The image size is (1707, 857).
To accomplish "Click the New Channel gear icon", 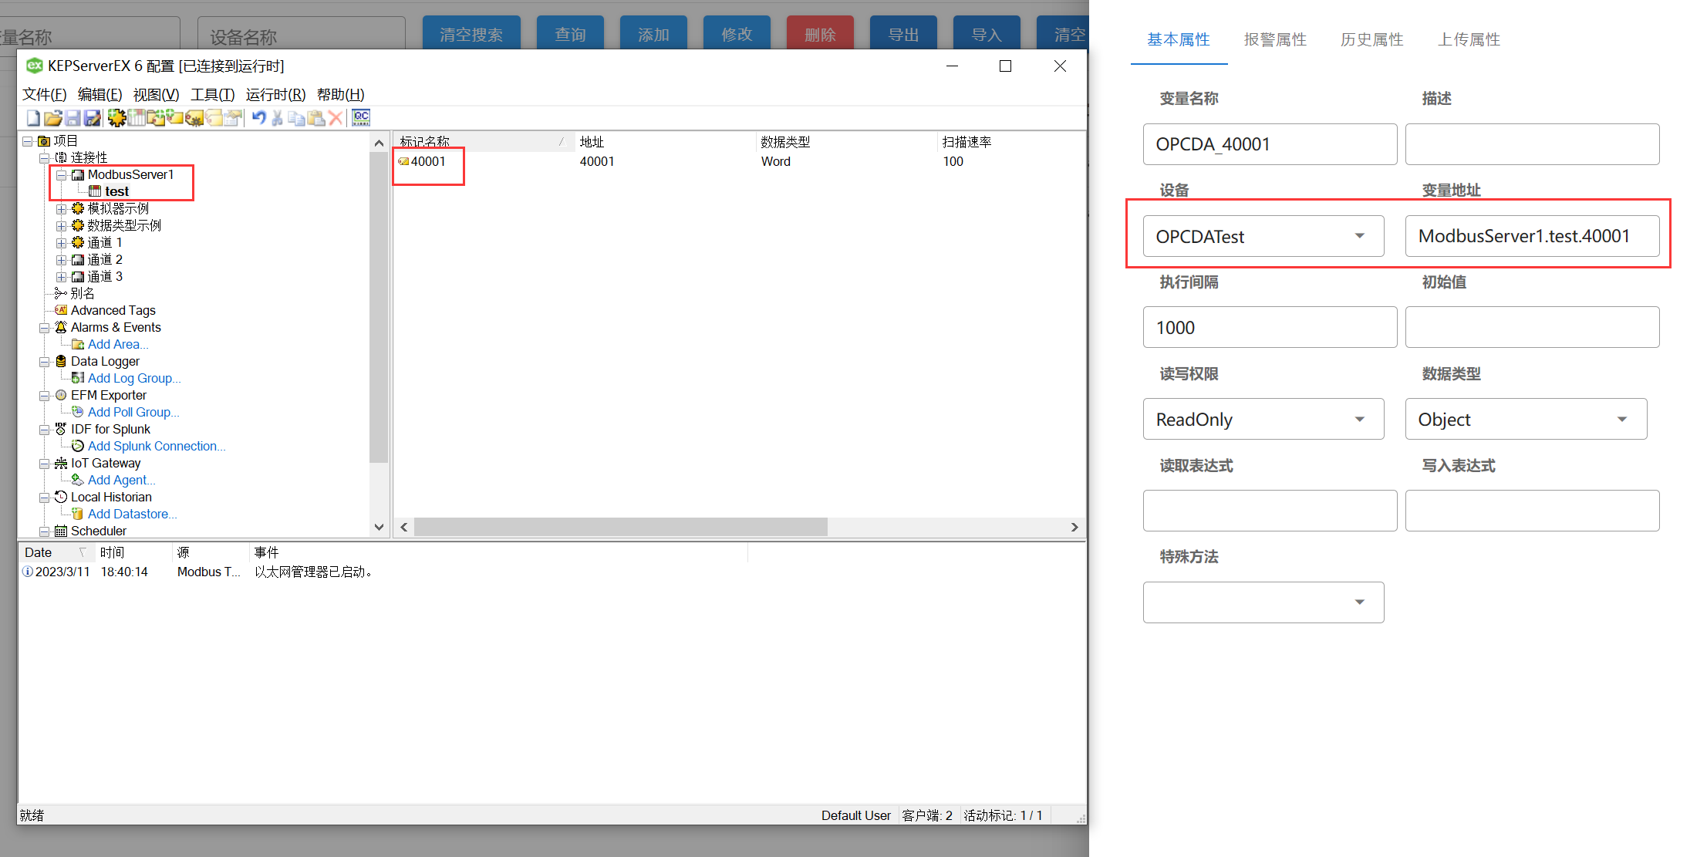I will click(116, 118).
